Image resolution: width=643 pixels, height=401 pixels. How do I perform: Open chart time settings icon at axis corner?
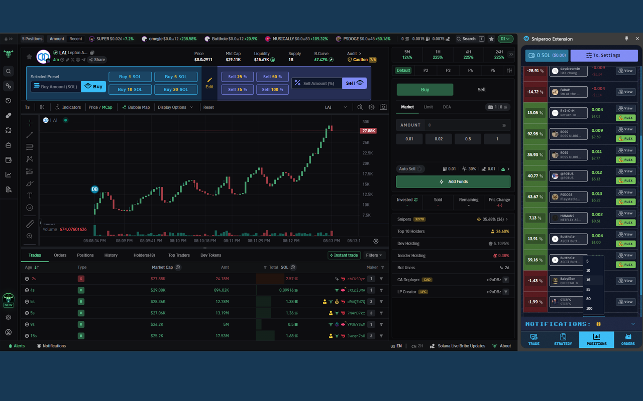pyautogui.click(x=376, y=241)
